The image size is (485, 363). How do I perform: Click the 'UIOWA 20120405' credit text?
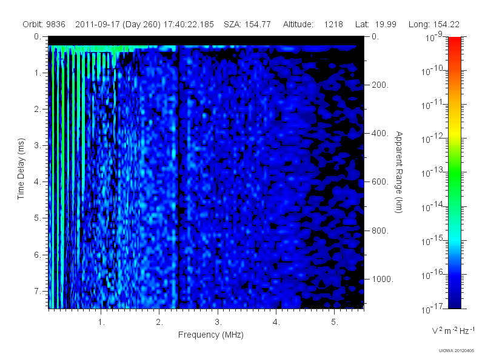(457, 351)
